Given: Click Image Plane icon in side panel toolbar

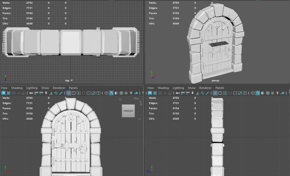Looking at the screenshot, I should 198,93.
